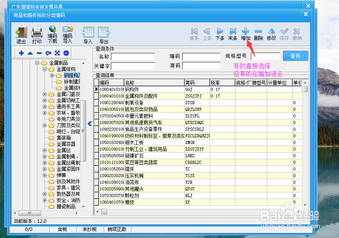
Task: Click the 打印 printer icon
Action: pyautogui.click(x=37, y=32)
